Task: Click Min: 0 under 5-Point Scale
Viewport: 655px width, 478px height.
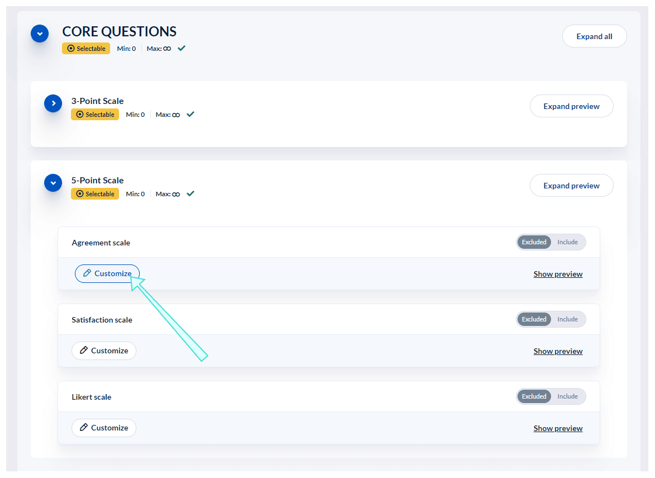Action: [x=135, y=194]
